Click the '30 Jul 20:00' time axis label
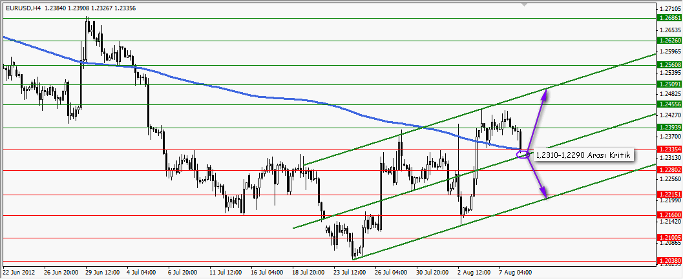 pyautogui.click(x=432, y=273)
